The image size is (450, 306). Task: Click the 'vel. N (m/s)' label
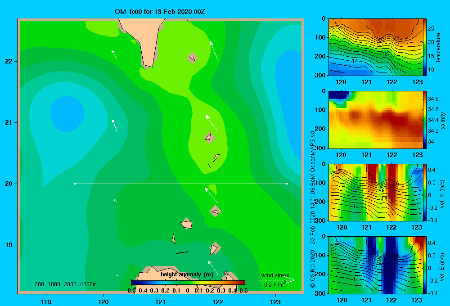coord(442,194)
